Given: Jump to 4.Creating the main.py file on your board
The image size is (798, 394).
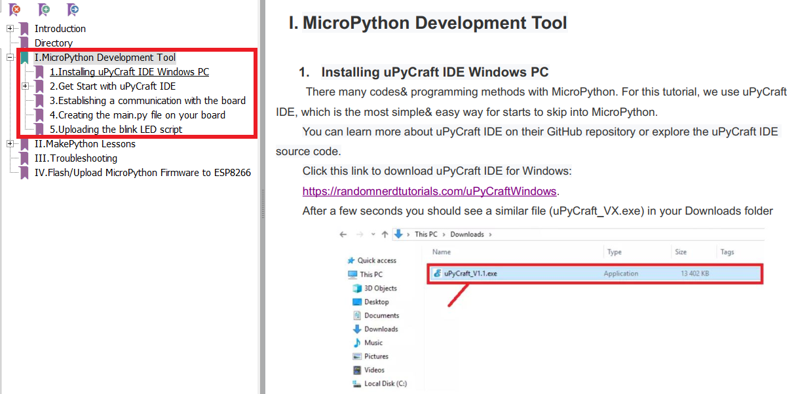Looking at the screenshot, I should [138, 115].
